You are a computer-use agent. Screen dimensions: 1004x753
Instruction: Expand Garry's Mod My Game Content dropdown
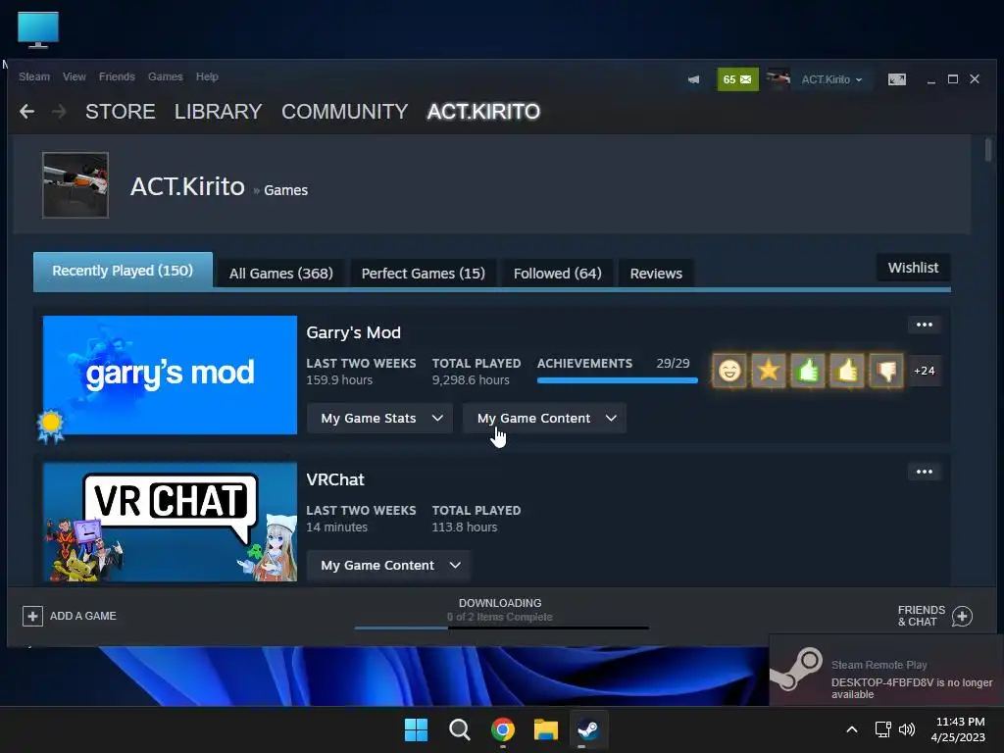pos(544,418)
